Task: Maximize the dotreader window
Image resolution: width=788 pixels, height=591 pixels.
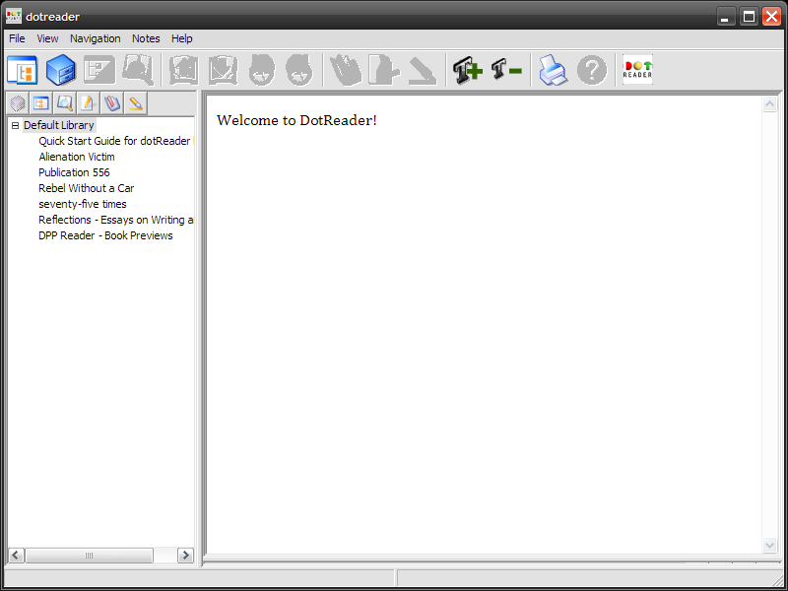Action: (x=749, y=17)
